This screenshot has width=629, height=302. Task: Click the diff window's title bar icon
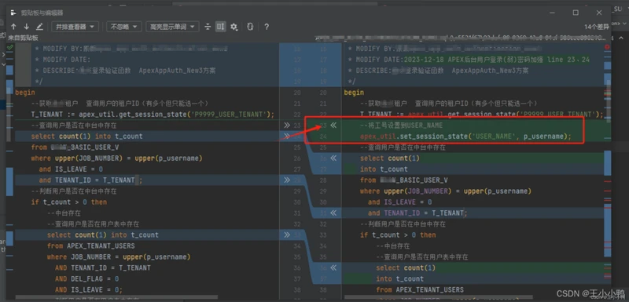pyautogui.click(x=13, y=13)
